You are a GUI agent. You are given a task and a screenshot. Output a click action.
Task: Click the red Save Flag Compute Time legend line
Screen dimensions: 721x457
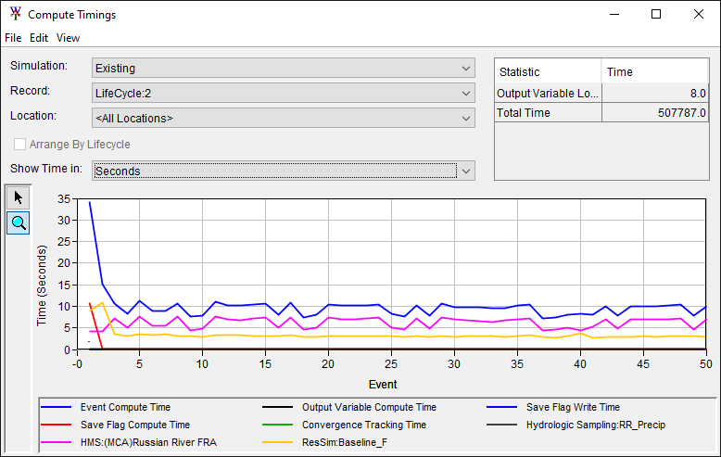(x=57, y=425)
